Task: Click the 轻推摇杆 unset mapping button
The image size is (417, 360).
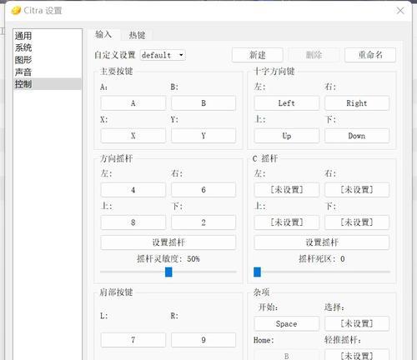Action: point(357,355)
